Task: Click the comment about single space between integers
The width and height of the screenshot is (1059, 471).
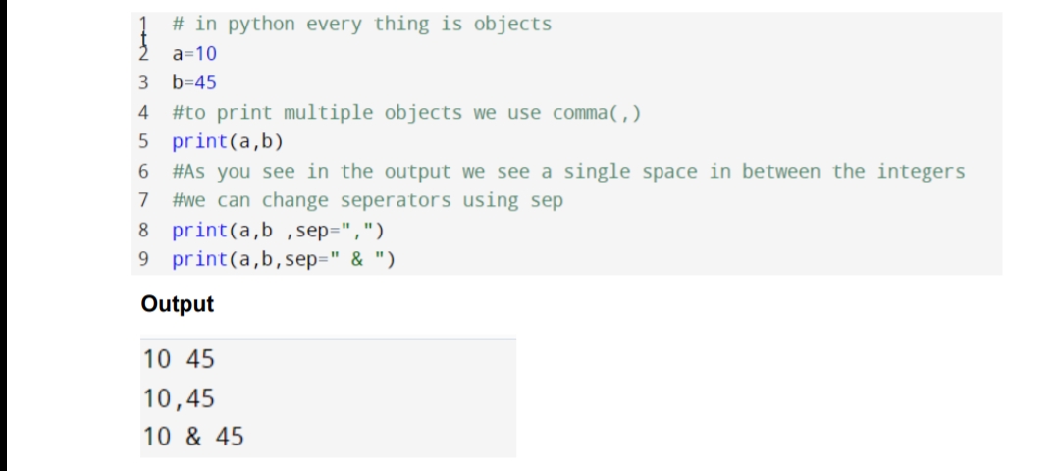Action: (x=568, y=172)
